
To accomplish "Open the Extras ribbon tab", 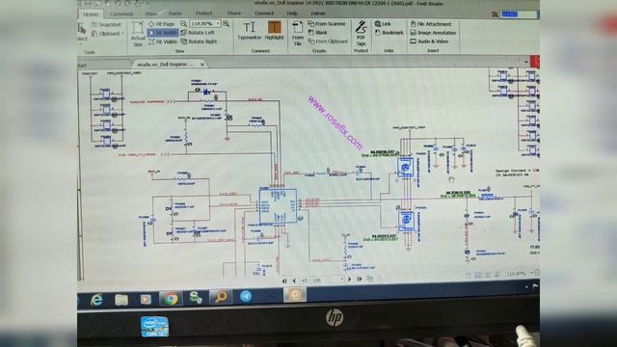I will pyautogui.click(x=318, y=13).
